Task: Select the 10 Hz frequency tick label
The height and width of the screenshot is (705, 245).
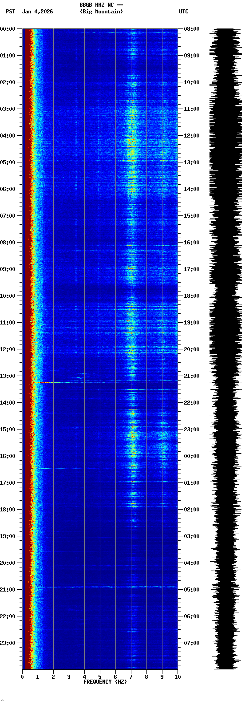Action: (178, 677)
